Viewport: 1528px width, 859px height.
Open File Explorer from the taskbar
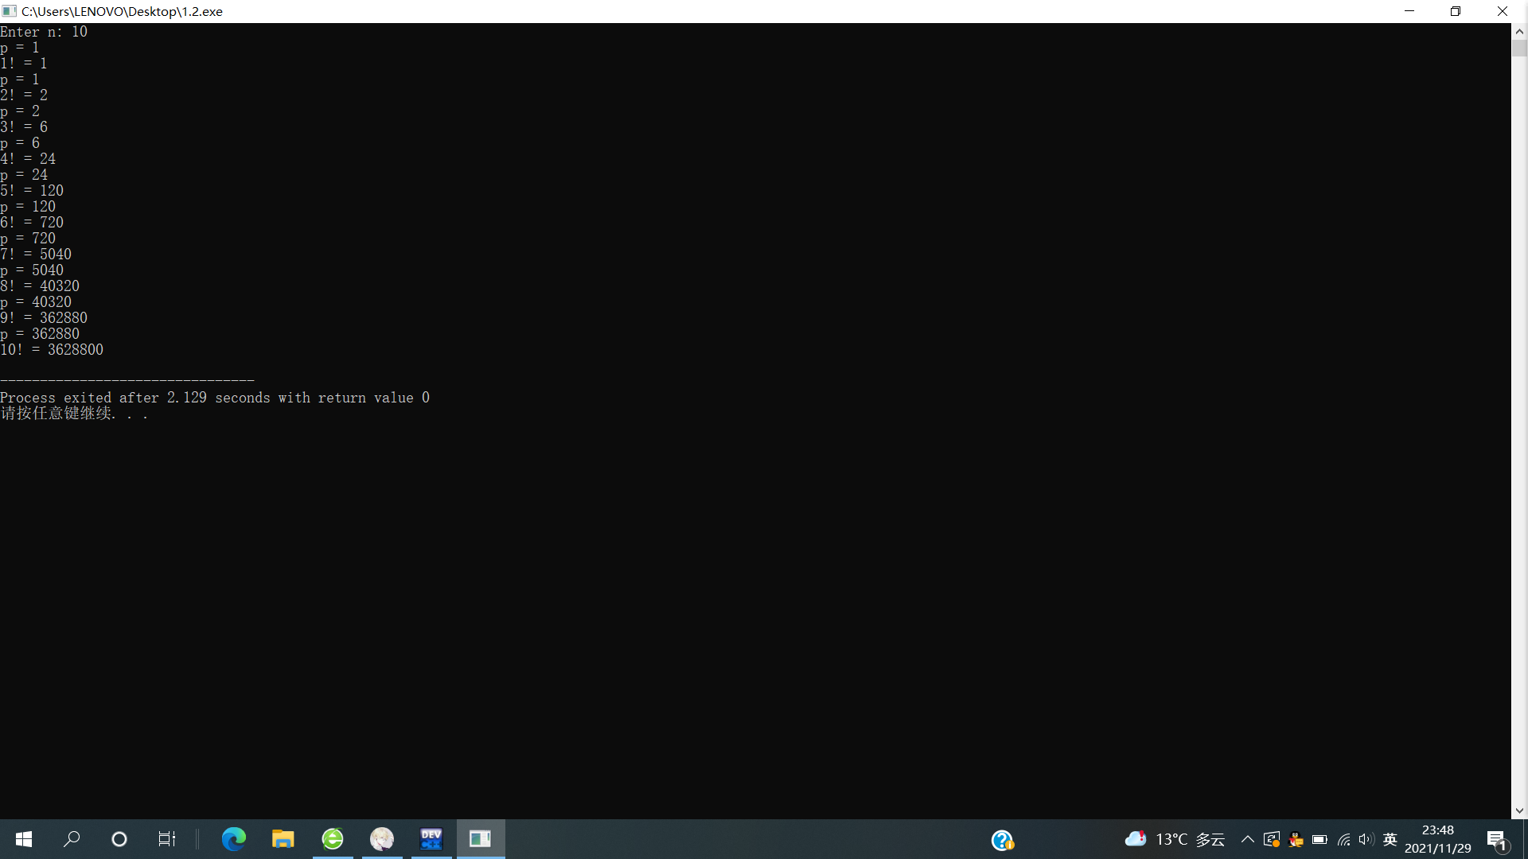(x=283, y=839)
